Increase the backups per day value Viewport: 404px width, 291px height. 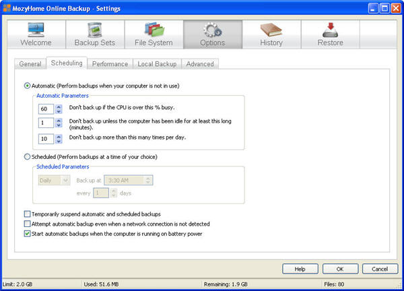tap(59, 136)
